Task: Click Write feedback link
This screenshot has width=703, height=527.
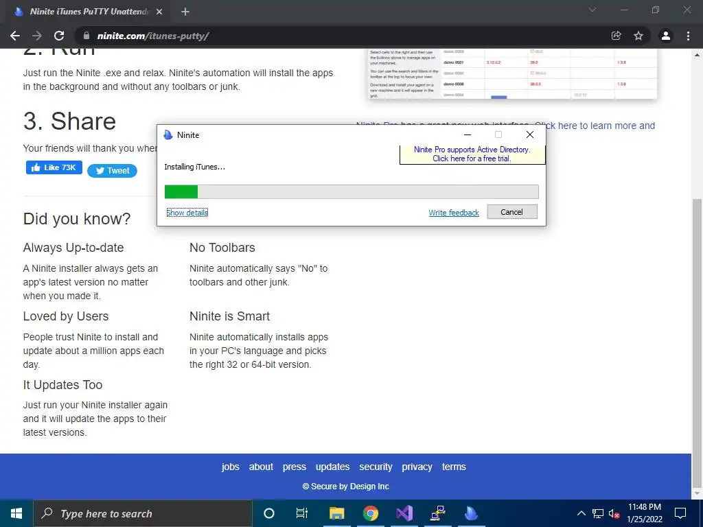Action: click(x=454, y=213)
